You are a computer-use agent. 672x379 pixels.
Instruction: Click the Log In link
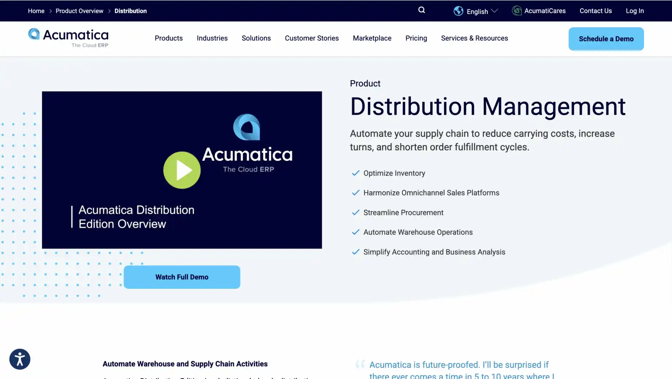[x=635, y=11]
